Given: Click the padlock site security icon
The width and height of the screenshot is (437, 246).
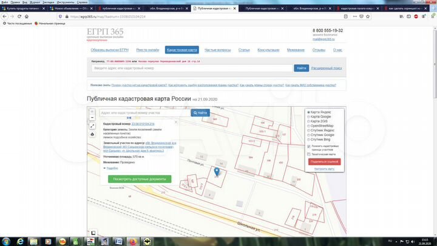Looking at the screenshot, I should point(67,16).
